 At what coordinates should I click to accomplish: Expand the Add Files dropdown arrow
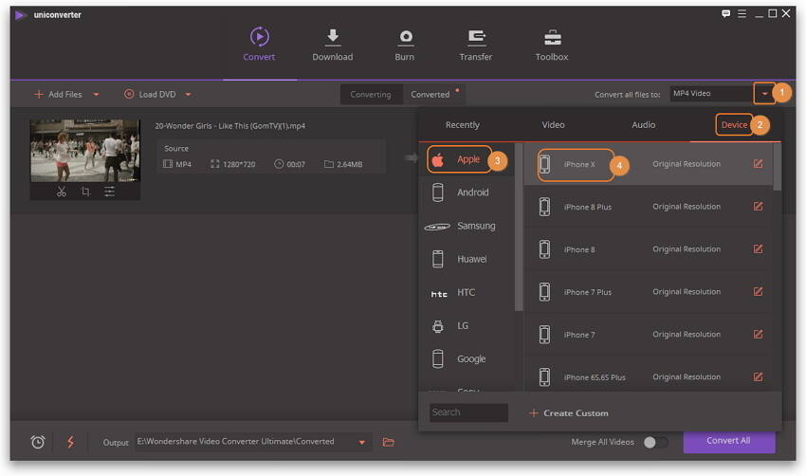coord(96,95)
